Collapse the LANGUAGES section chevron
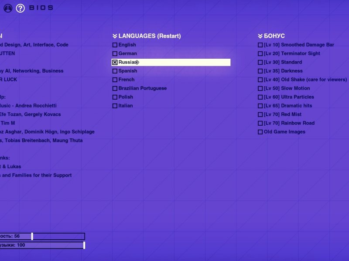 coord(115,36)
